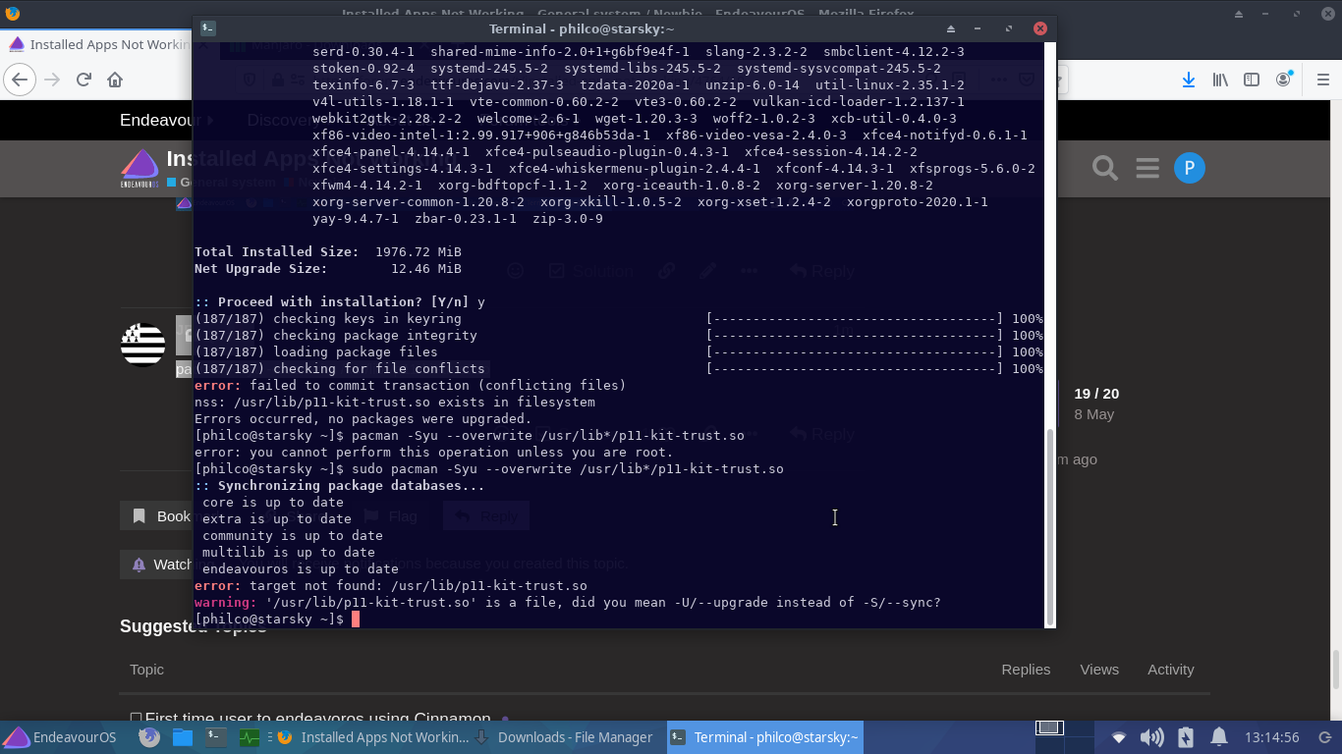The image size is (1342, 754).
Task: Open volume control tray icon
Action: point(1151,737)
